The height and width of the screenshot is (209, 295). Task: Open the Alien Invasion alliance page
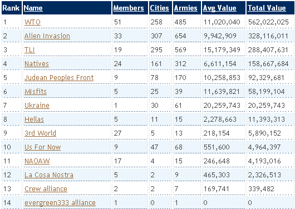(x=47, y=36)
